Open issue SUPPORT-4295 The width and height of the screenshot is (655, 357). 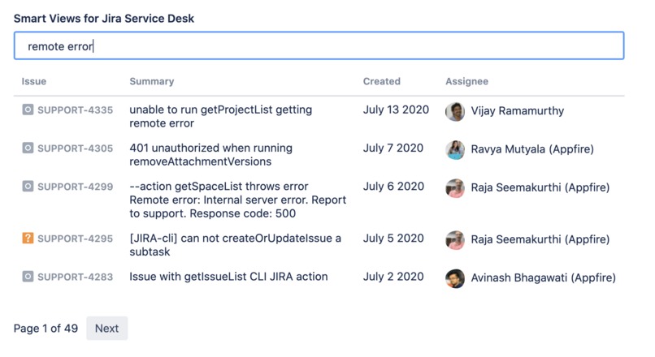pyautogui.click(x=76, y=239)
